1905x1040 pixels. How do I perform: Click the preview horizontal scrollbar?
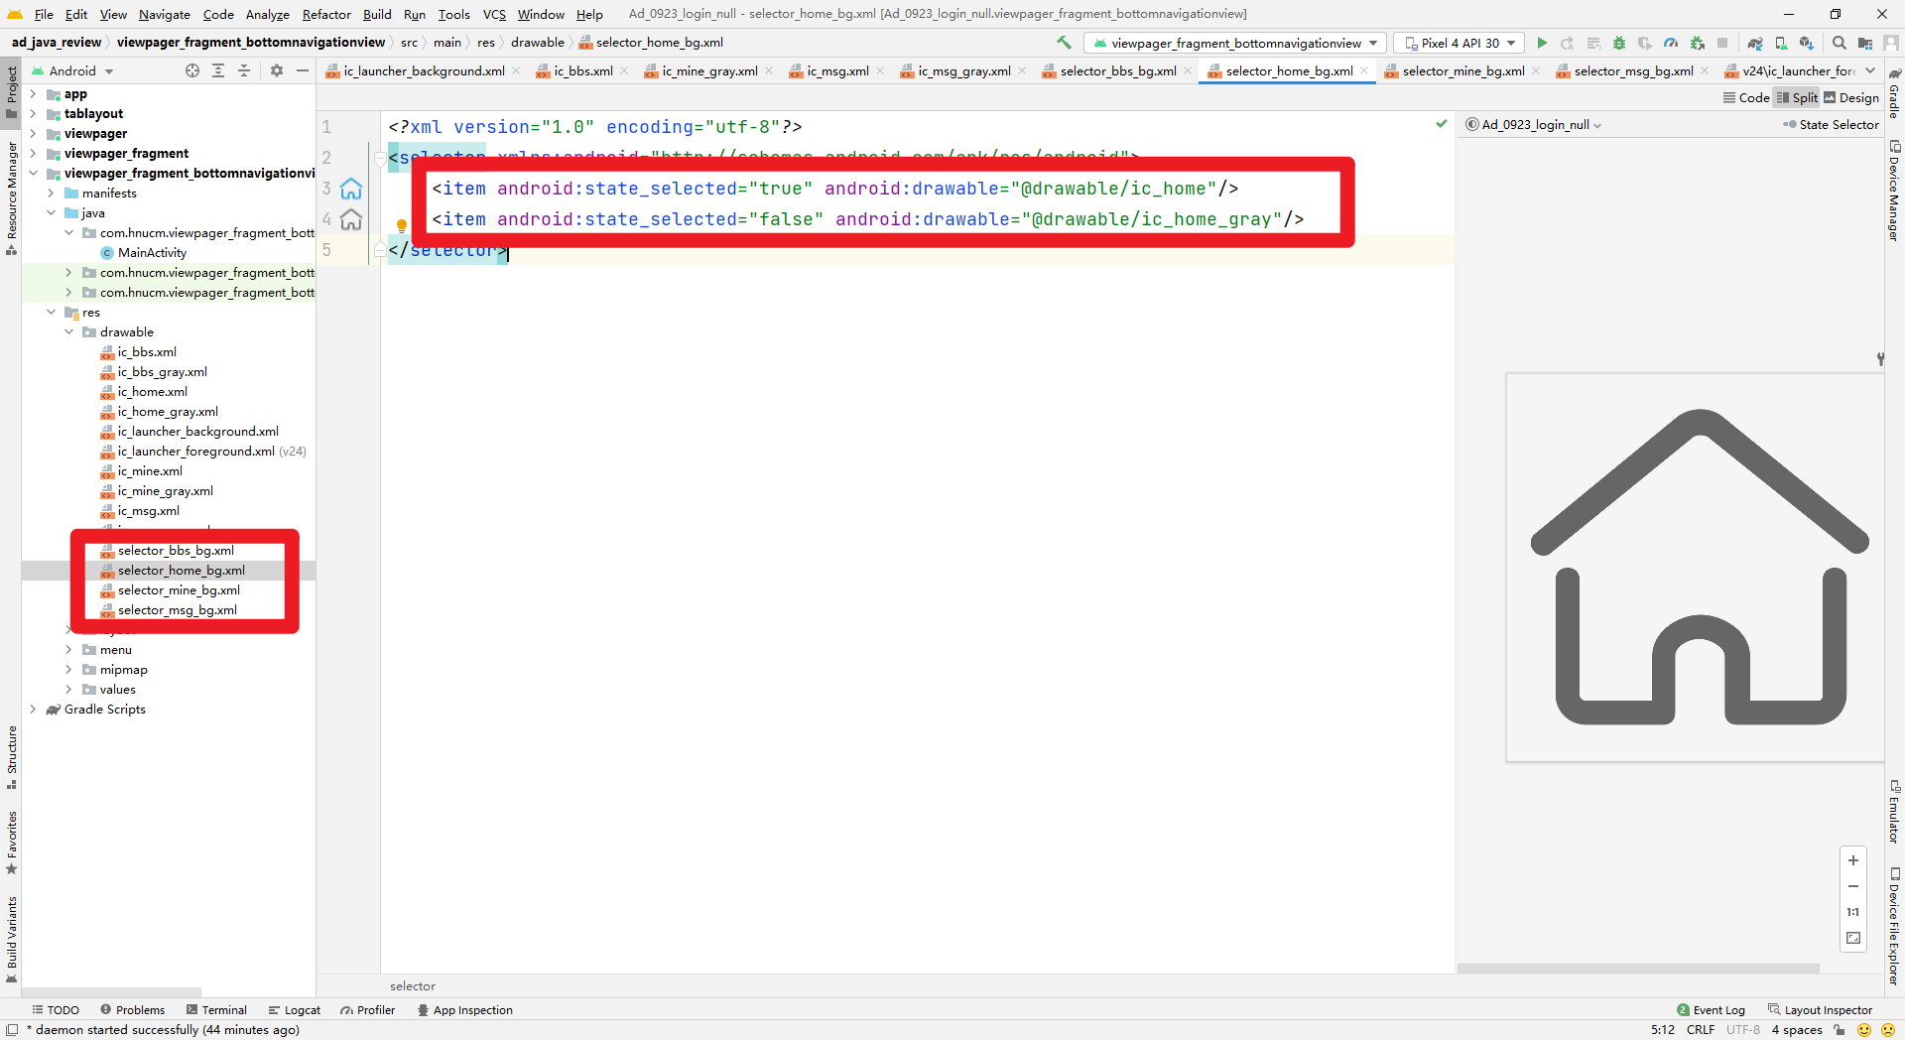pos(1638,969)
